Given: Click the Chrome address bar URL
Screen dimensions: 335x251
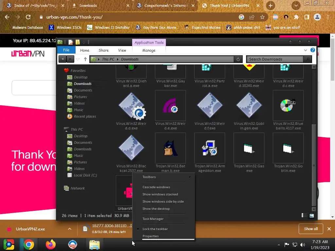Looking at the screenshot, I should tap(74, 17).
